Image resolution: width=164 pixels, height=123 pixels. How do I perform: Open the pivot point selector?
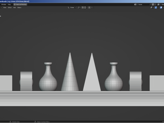pos(79,8)
